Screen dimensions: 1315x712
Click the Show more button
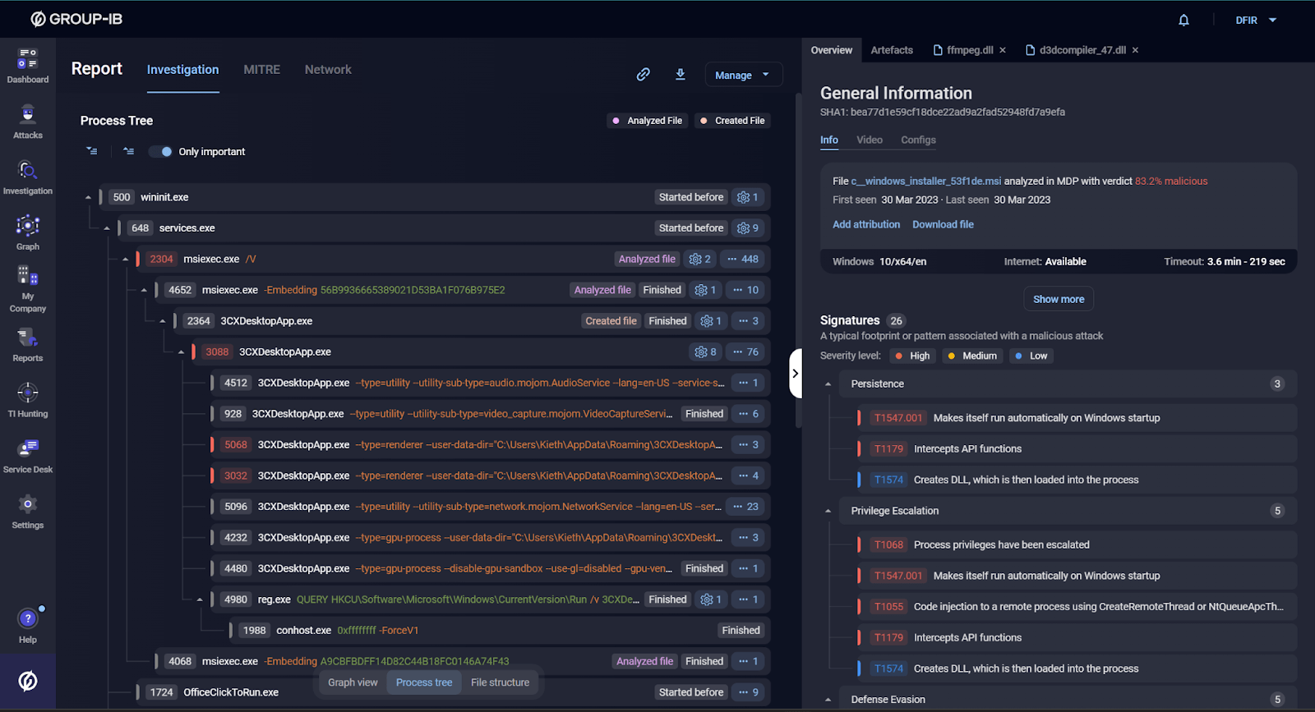click(1058, 299)
